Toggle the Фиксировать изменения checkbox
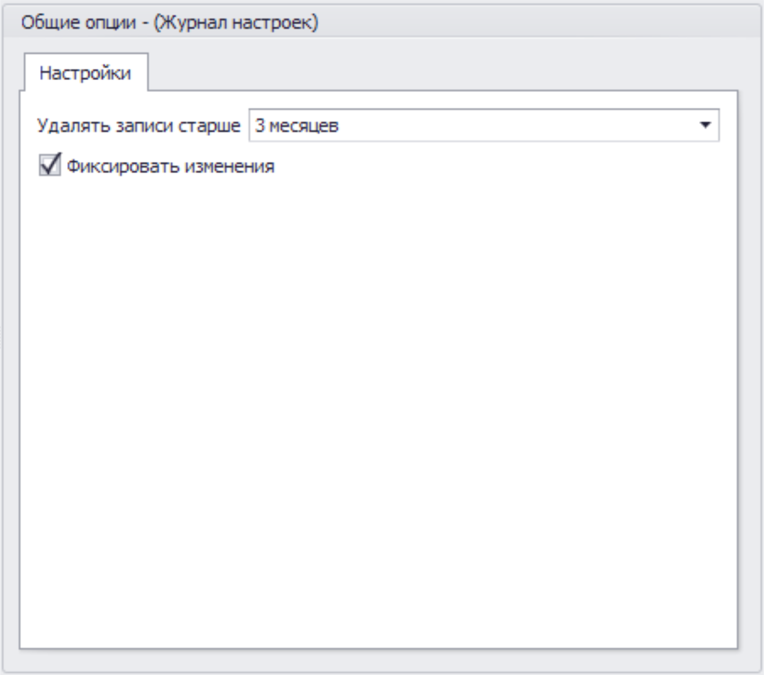The image size is (764, 675). 50,166
